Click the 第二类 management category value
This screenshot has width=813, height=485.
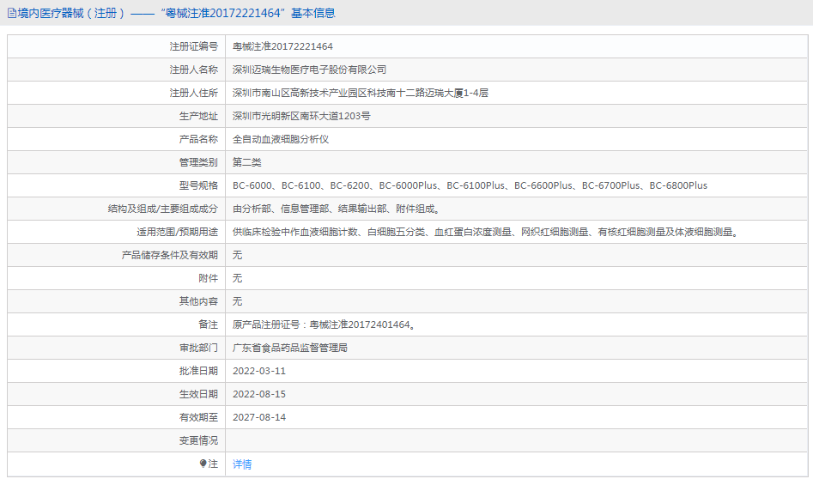(246, 162)
